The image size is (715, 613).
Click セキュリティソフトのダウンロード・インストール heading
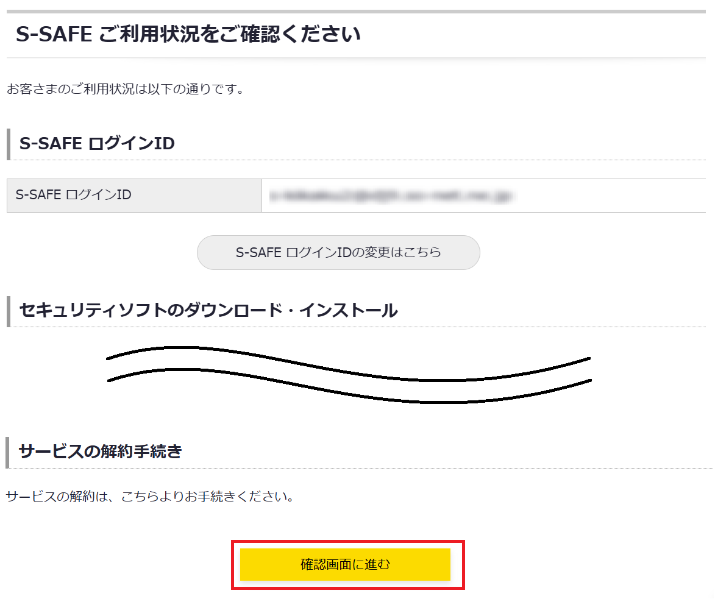tap(208, 310)
